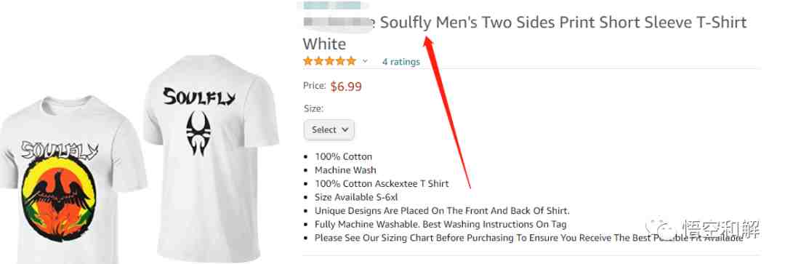Click the black Soulfly logo lettering
This screenshot has height=264, width=785.
[198, 96]
